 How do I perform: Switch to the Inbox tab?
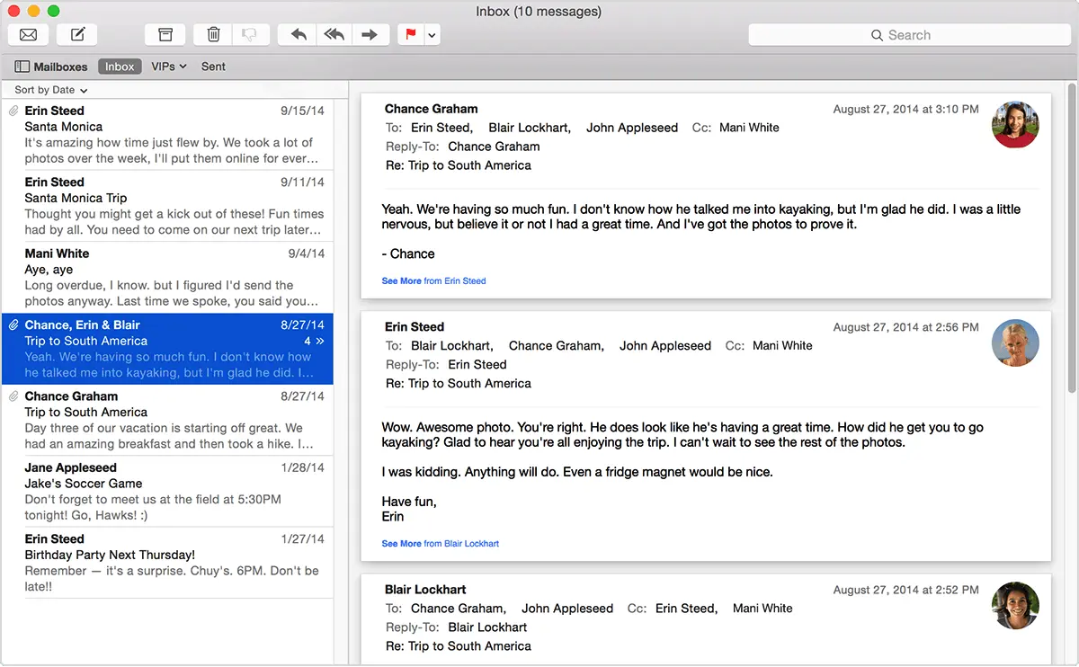(120, 66)
